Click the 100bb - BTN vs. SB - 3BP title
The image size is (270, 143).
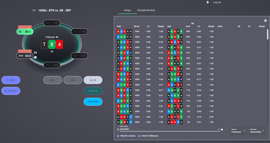point(55,10)
